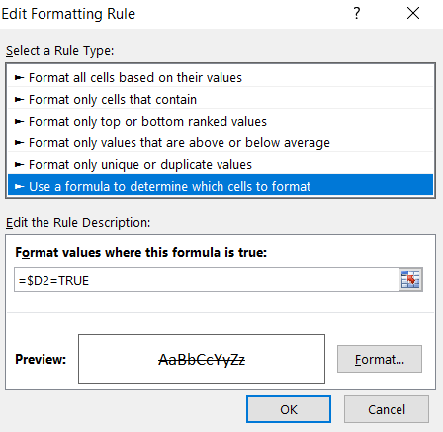The height and width of the screenshot is (432, 443).
Task: Click arrow bullet beside 'above or below average'
Action: pos(19,143)
